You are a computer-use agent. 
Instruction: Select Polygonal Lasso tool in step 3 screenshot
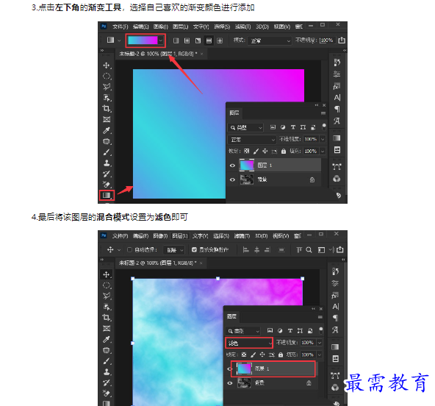[107, 87]
